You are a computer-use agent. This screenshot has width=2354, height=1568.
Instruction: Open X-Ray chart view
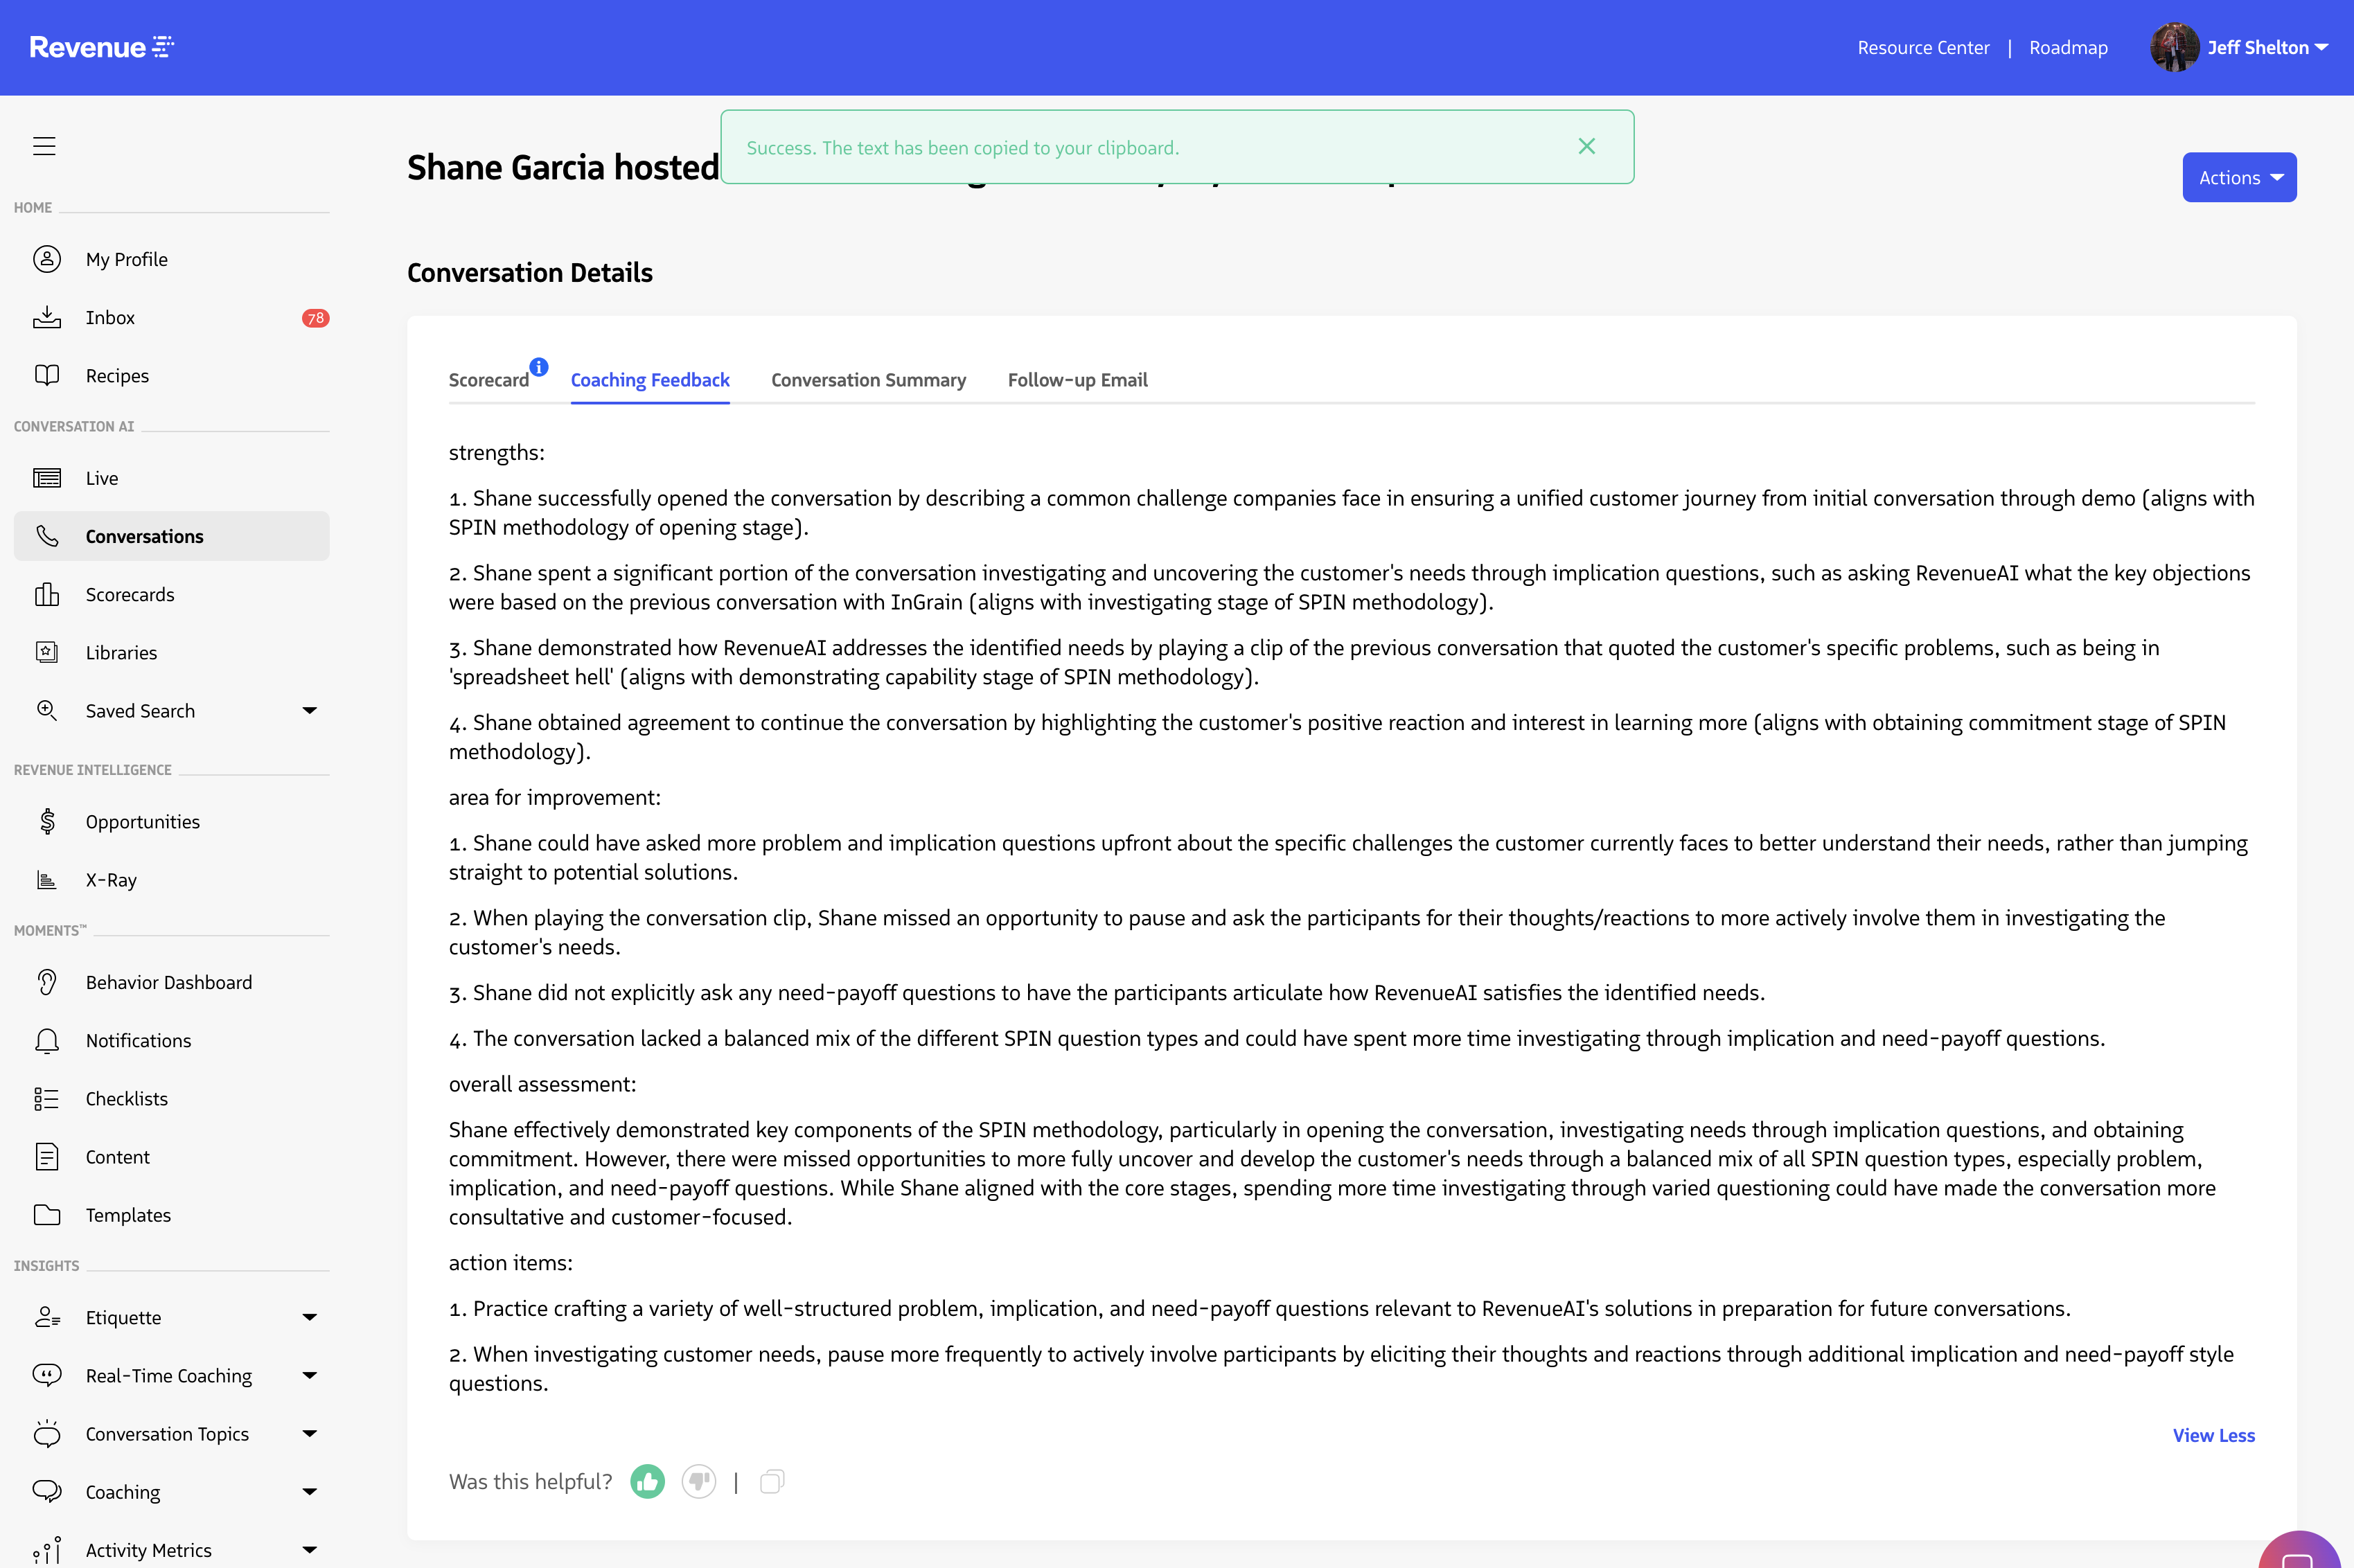[110, 880]
